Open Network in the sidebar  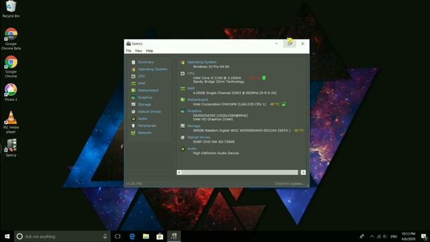(144, 133)
